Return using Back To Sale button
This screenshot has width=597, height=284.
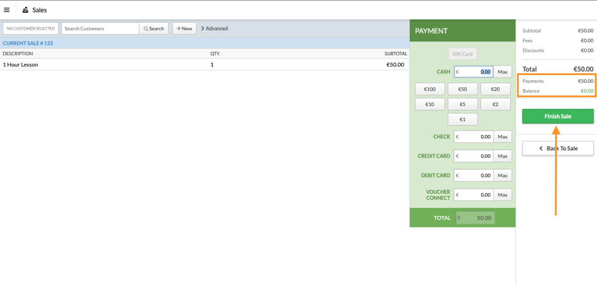tap(557, 148)
